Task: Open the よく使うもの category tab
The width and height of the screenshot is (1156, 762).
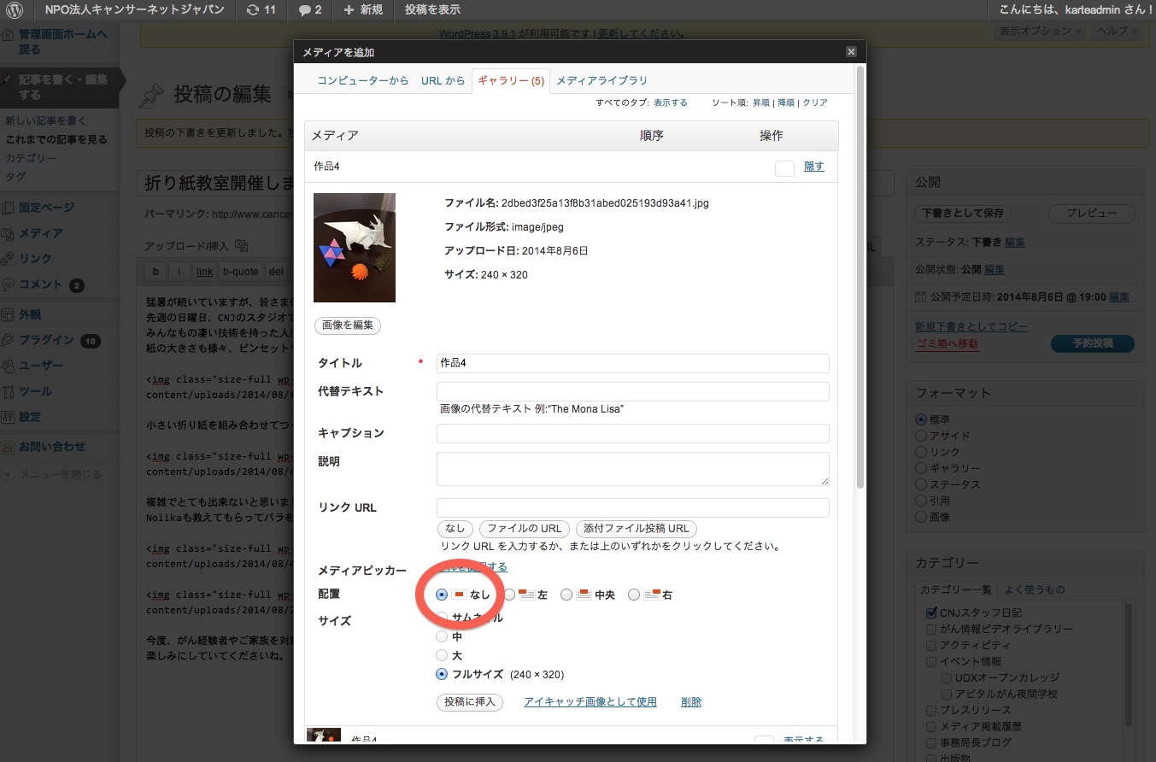Action: 1035,589
